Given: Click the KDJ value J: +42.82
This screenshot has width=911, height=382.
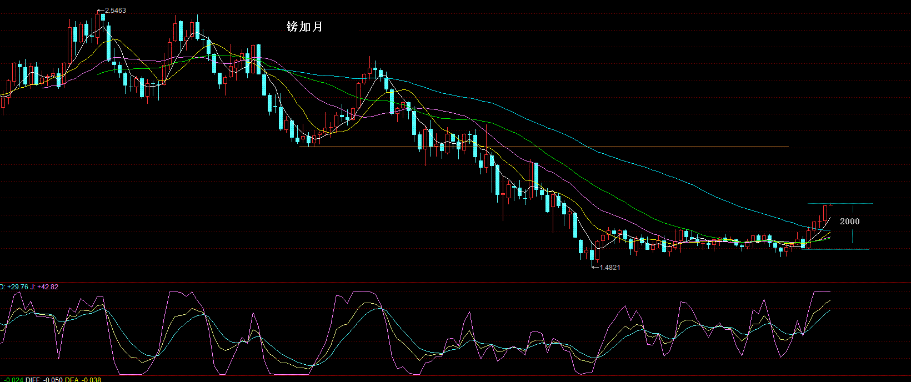Looking at the screenshot, I should (44, 287).
